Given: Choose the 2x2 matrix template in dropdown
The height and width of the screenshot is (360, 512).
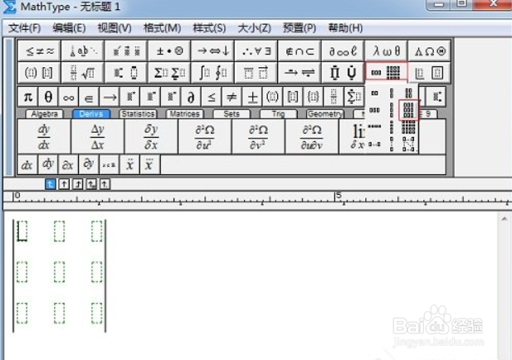Looking at the screenshot, I should pyautogui.click(x=408, y=94).
